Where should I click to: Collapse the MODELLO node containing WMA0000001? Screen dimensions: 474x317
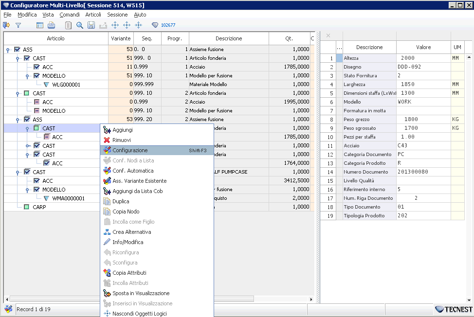(27, 190)
